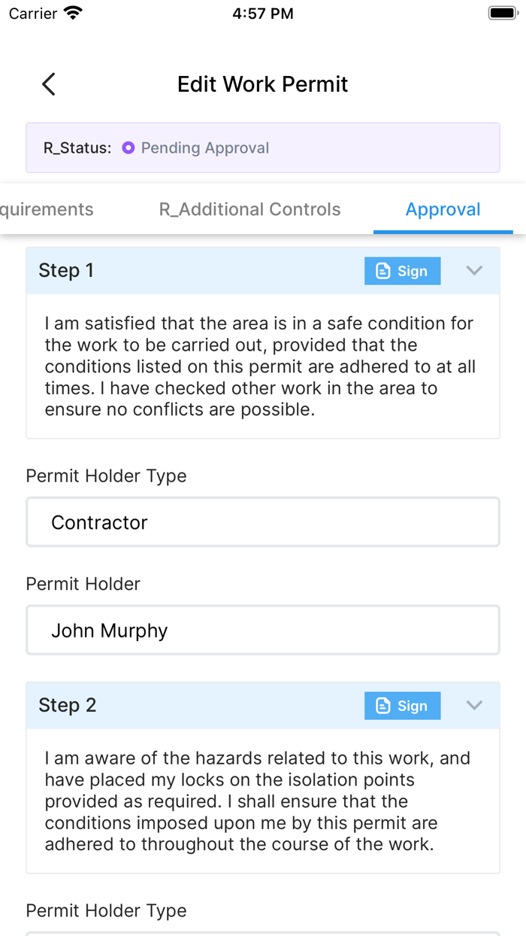Select the Permit Holder field showing John Murphy
This screenshot has height=936, width=526.
click(x=263, y=630)
